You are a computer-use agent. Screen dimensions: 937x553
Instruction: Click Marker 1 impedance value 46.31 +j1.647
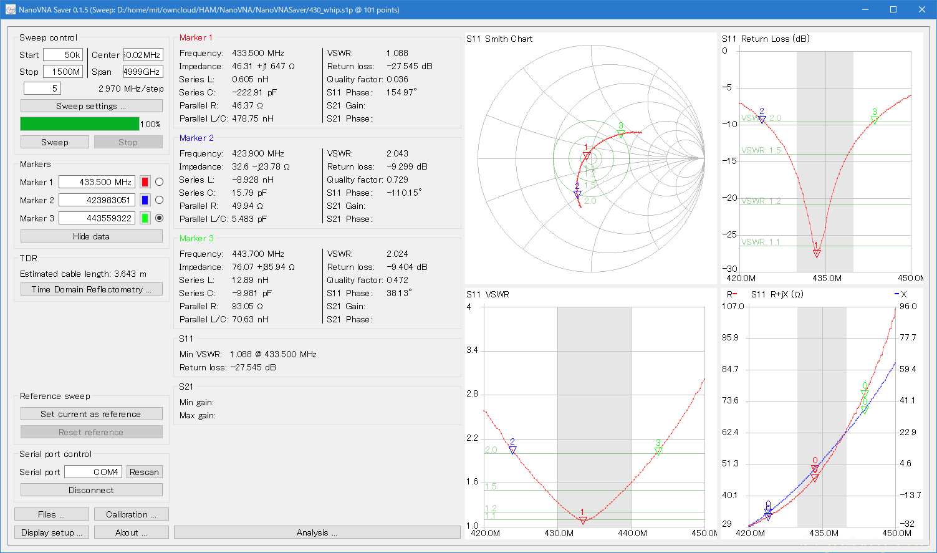point(264,66)
